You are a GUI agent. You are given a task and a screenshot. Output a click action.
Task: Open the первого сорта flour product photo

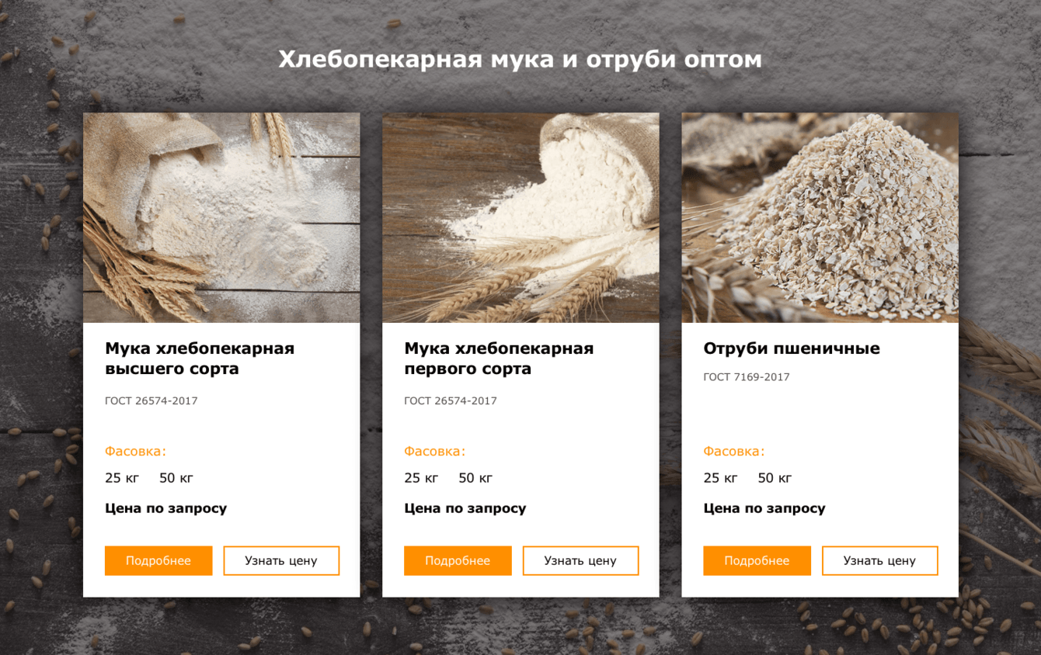click(x=520, y=218)
